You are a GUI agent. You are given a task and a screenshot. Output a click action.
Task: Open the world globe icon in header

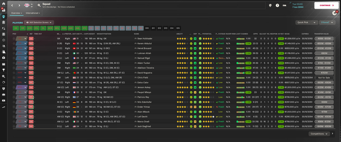(270, 5)
